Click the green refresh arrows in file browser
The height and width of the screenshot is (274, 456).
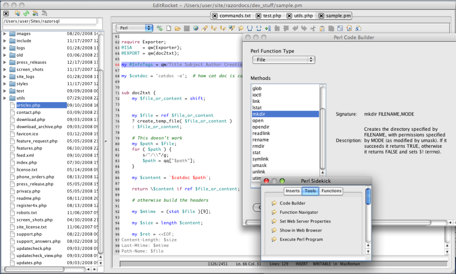tap(26, 13)
